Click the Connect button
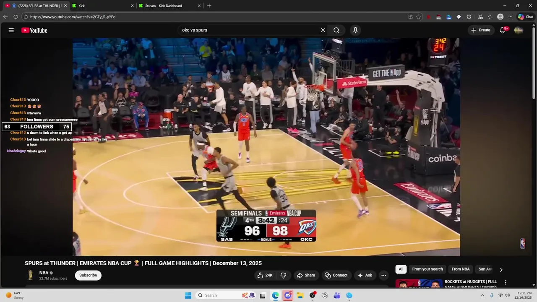The image size is (537, 302). 336,275
